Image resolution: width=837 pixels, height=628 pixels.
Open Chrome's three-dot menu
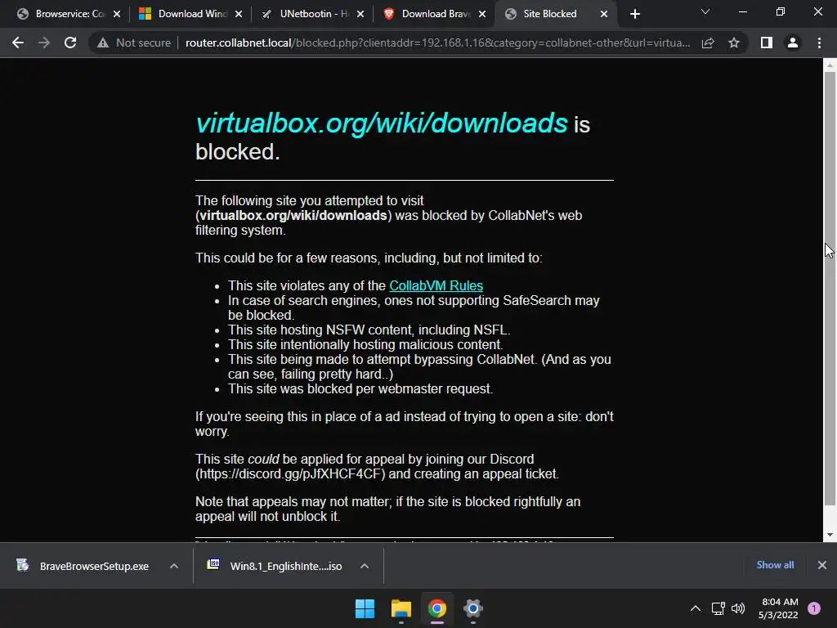pyautogui.click(x=819, y=43)
